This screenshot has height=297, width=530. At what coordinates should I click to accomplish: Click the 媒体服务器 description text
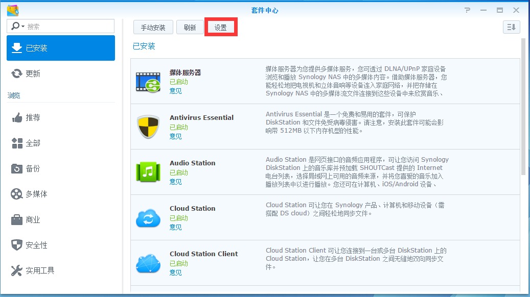356,81
